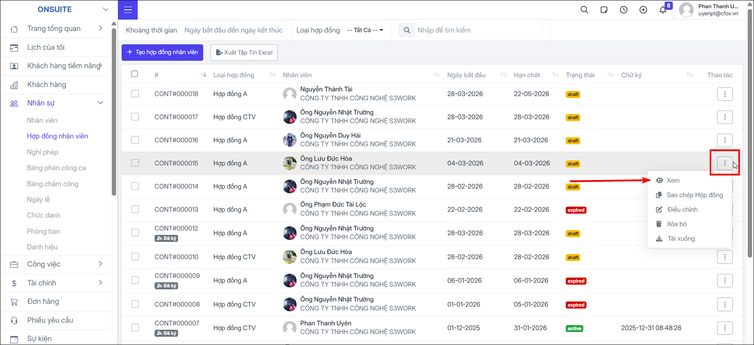Toggle the select-all header checkbox
Image resolution: width=754 pixels, height=345 pixels.
(135, 74)
